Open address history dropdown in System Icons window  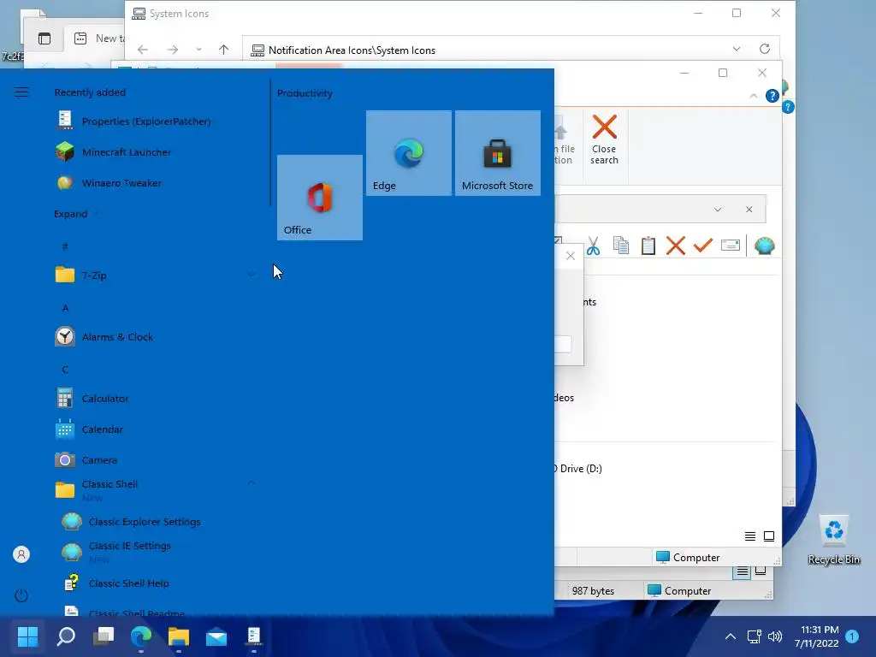[737, 49]
